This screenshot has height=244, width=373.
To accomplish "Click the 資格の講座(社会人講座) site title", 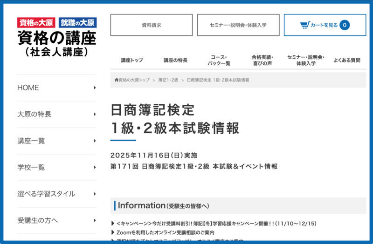I will (x=57, y=44).
